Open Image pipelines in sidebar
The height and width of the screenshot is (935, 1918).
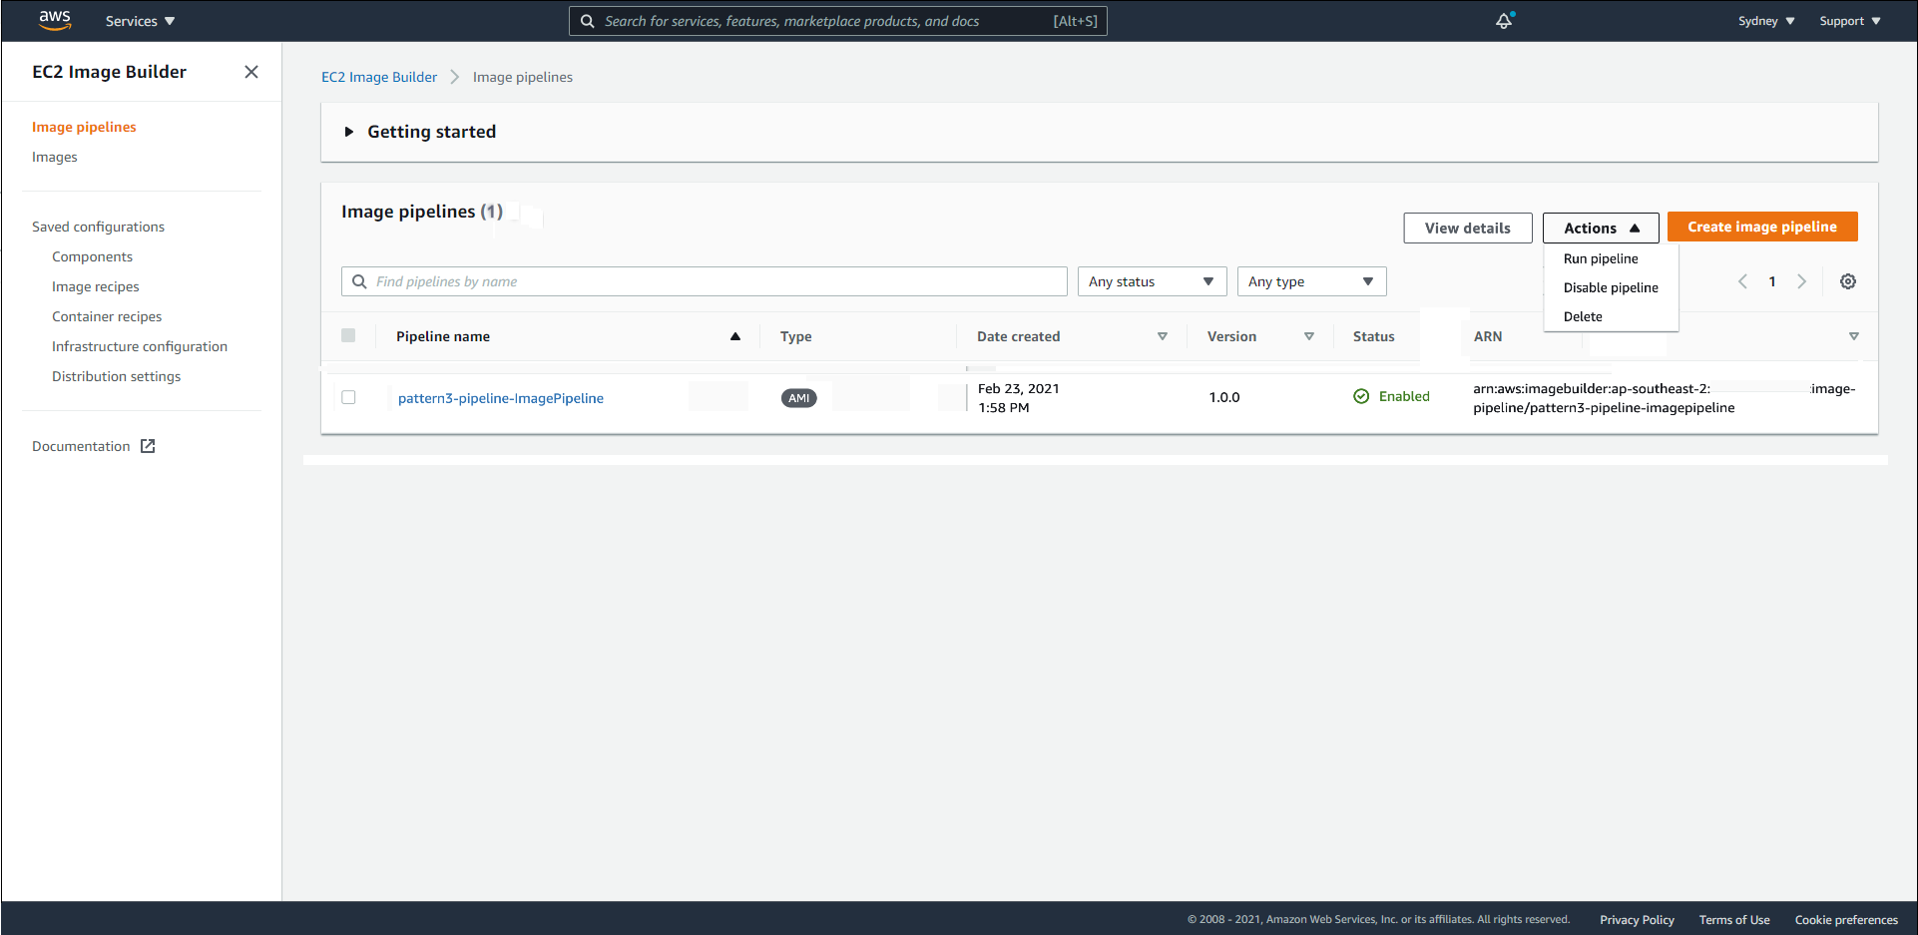click(x=84, y=127)
